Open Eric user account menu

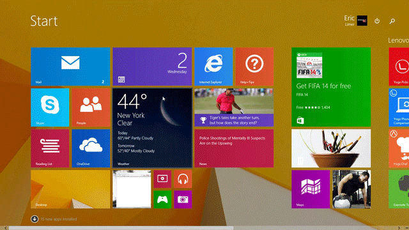(x=355, y=20)
